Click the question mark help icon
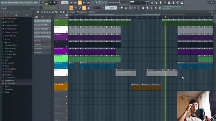Screen dimensions: 216x121 [x=165, y=3]
